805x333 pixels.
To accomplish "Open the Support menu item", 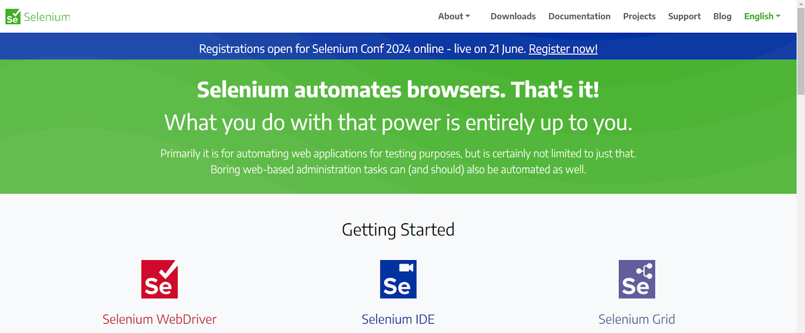I will [x=684, y=16].
